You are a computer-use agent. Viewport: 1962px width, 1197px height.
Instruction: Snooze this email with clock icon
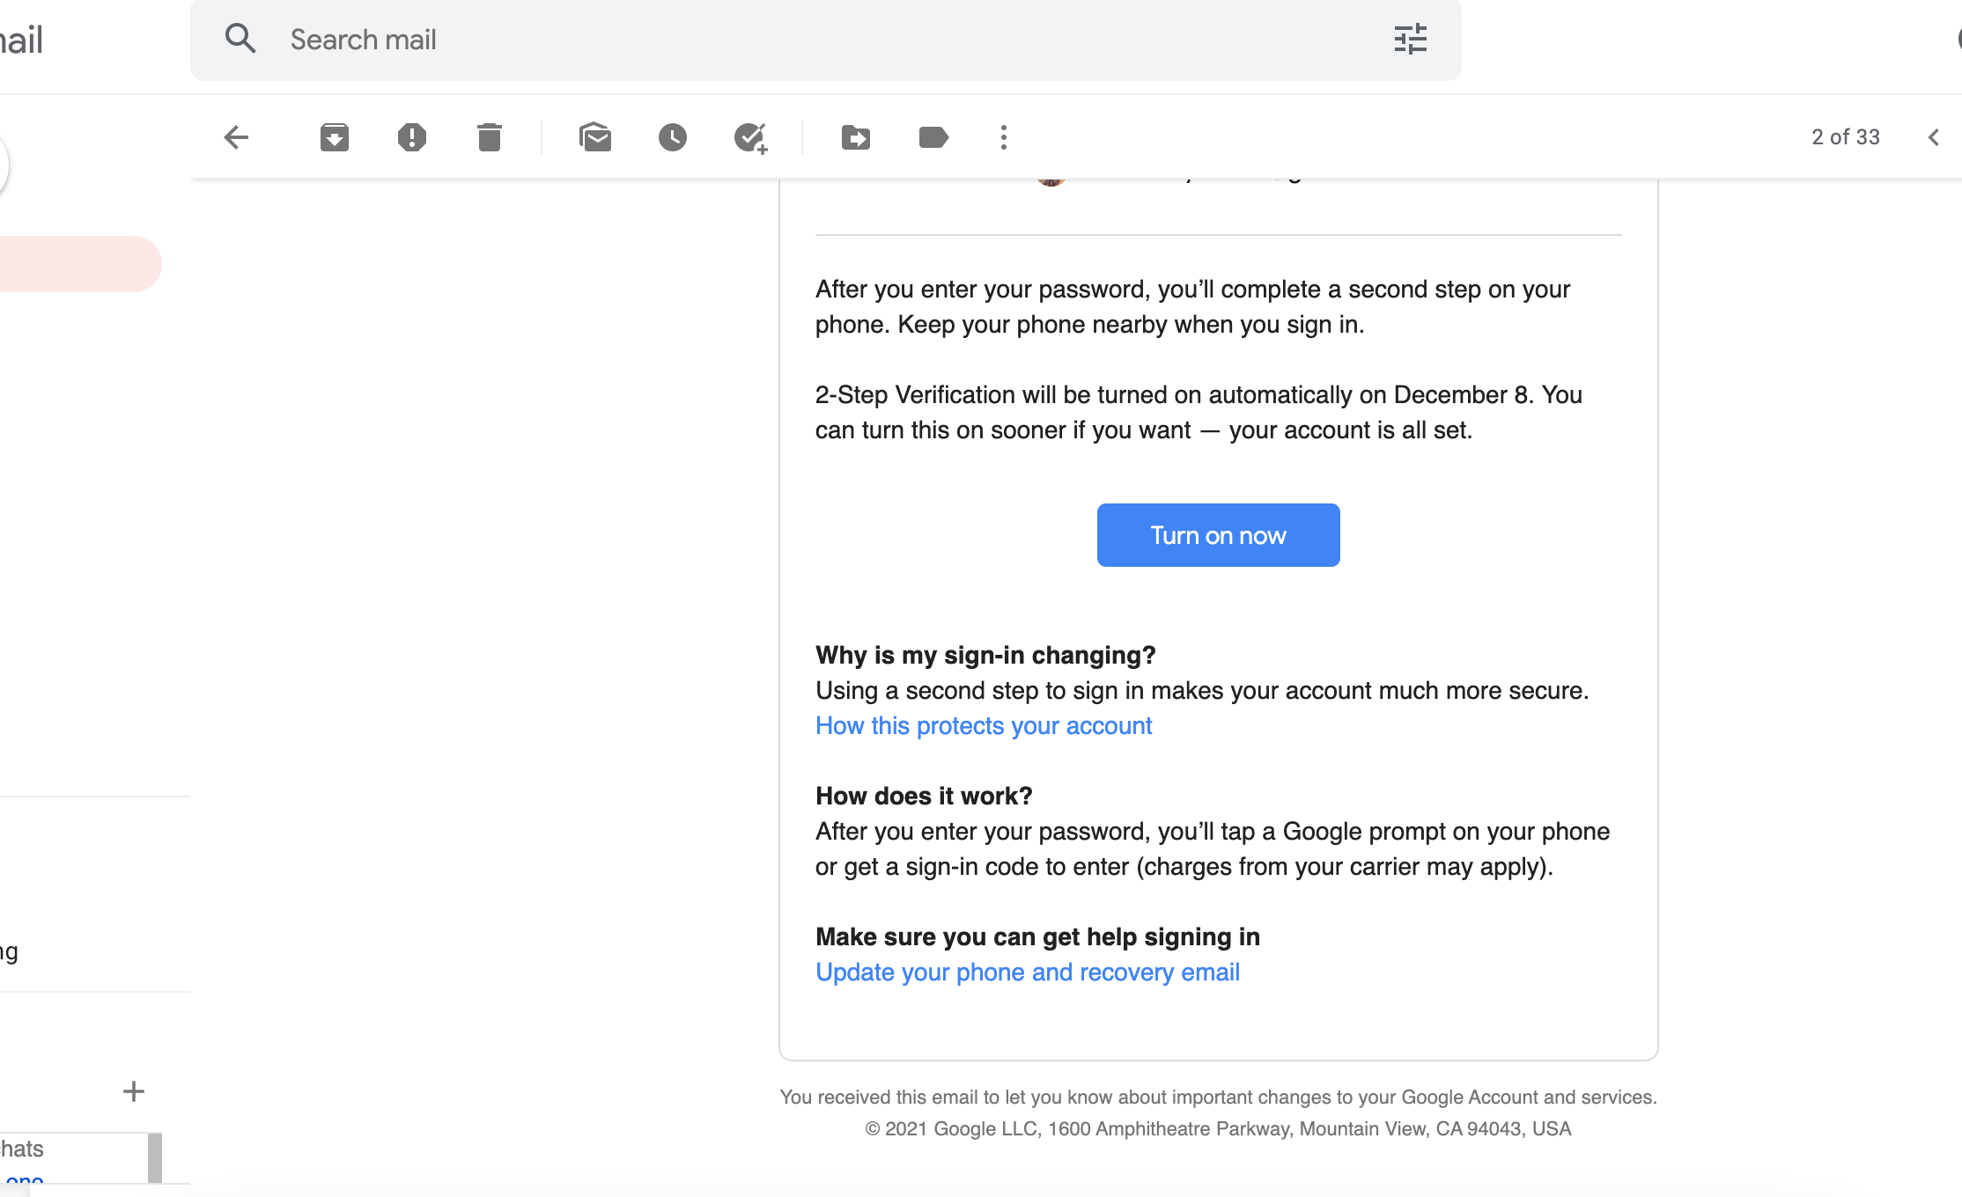pyautogui.click(x=673, y=136)
